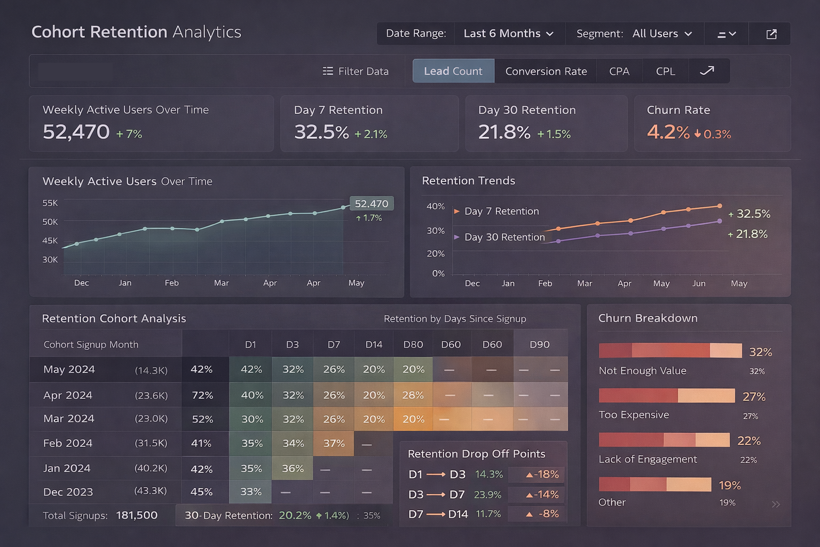
Task: Open the layout view options icon
Action: pyautogui.click(x=726, y=34)
